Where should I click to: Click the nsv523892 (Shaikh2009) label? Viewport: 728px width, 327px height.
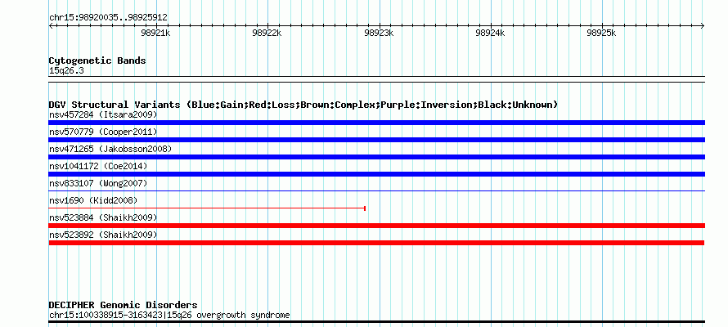pos(103,235)
